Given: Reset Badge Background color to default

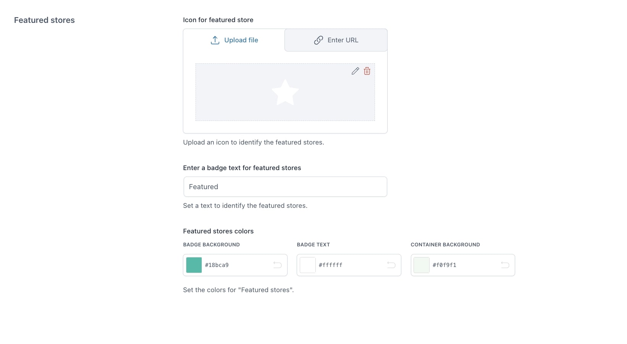Looking at the screenshot, I should point(278,265).
